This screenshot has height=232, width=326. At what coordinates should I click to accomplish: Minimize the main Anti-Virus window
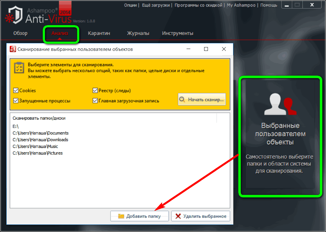(x=287, y=5)
